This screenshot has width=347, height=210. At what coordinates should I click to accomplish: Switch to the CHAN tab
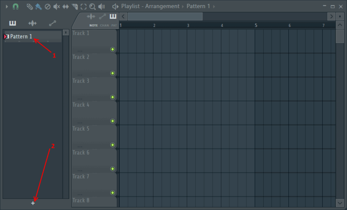tap(104, 26)
